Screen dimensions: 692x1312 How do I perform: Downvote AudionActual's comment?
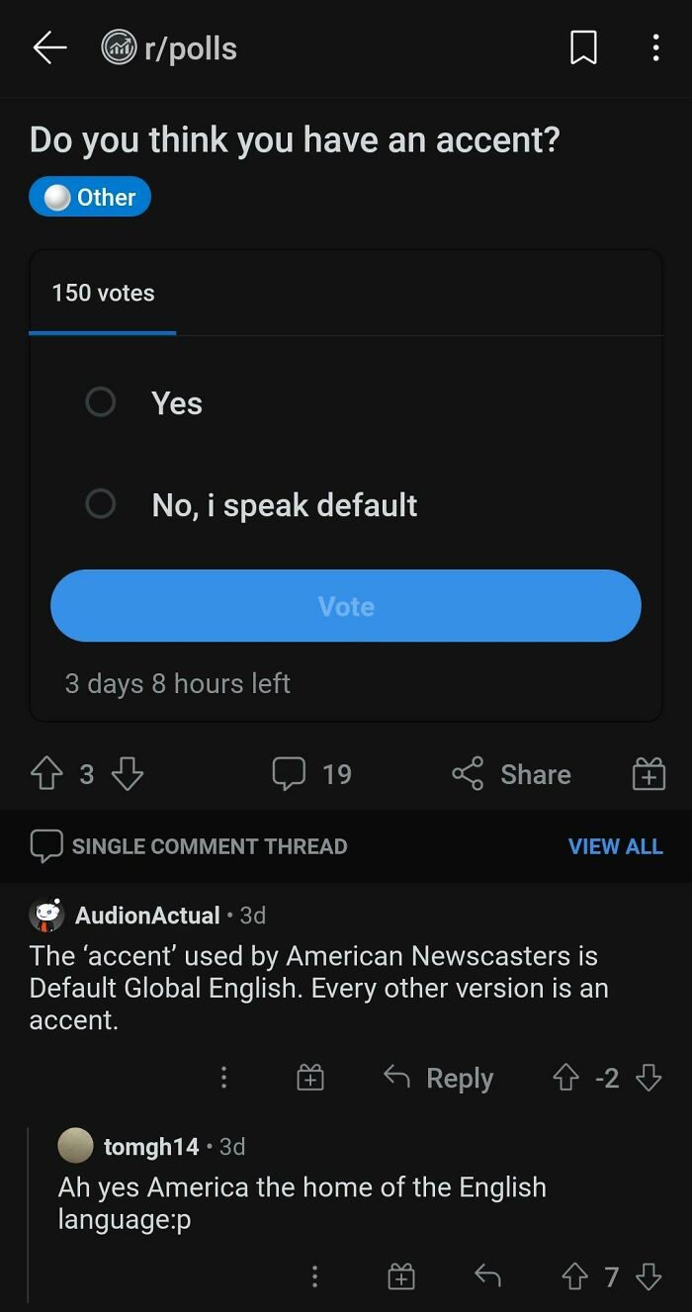(648, 1078)
